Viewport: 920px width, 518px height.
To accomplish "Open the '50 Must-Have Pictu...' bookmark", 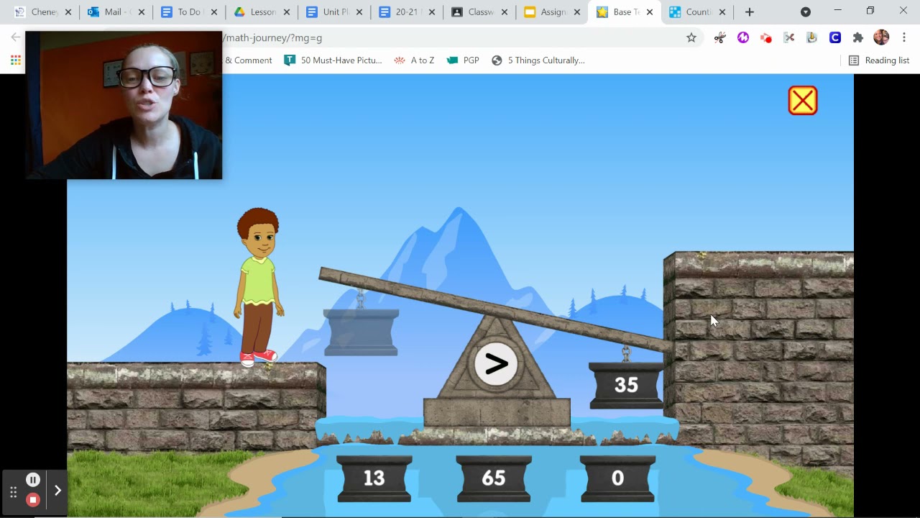I will (333, 60).
